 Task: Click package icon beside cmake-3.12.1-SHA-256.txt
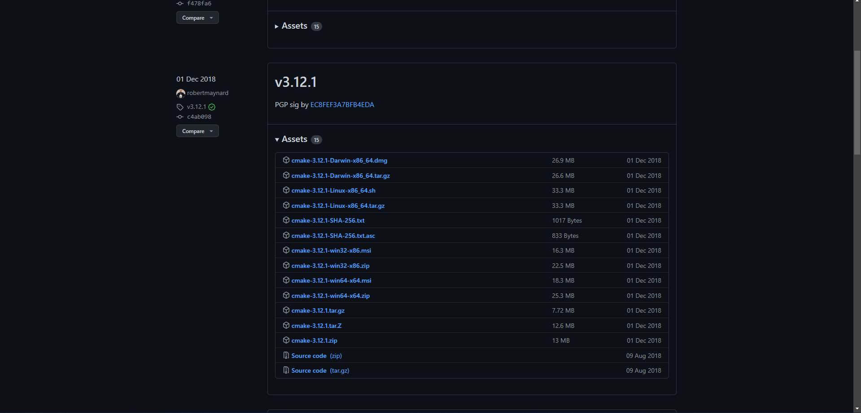pyautogui.click(x=286, y=220)
